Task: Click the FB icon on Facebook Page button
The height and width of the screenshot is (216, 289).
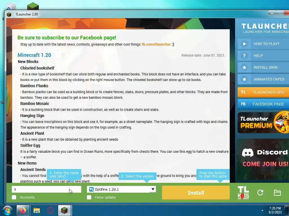Action: pos(243,104)
